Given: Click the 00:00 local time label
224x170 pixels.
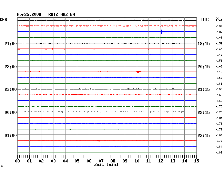Looking at the screenshot, I should coord(11,113).
